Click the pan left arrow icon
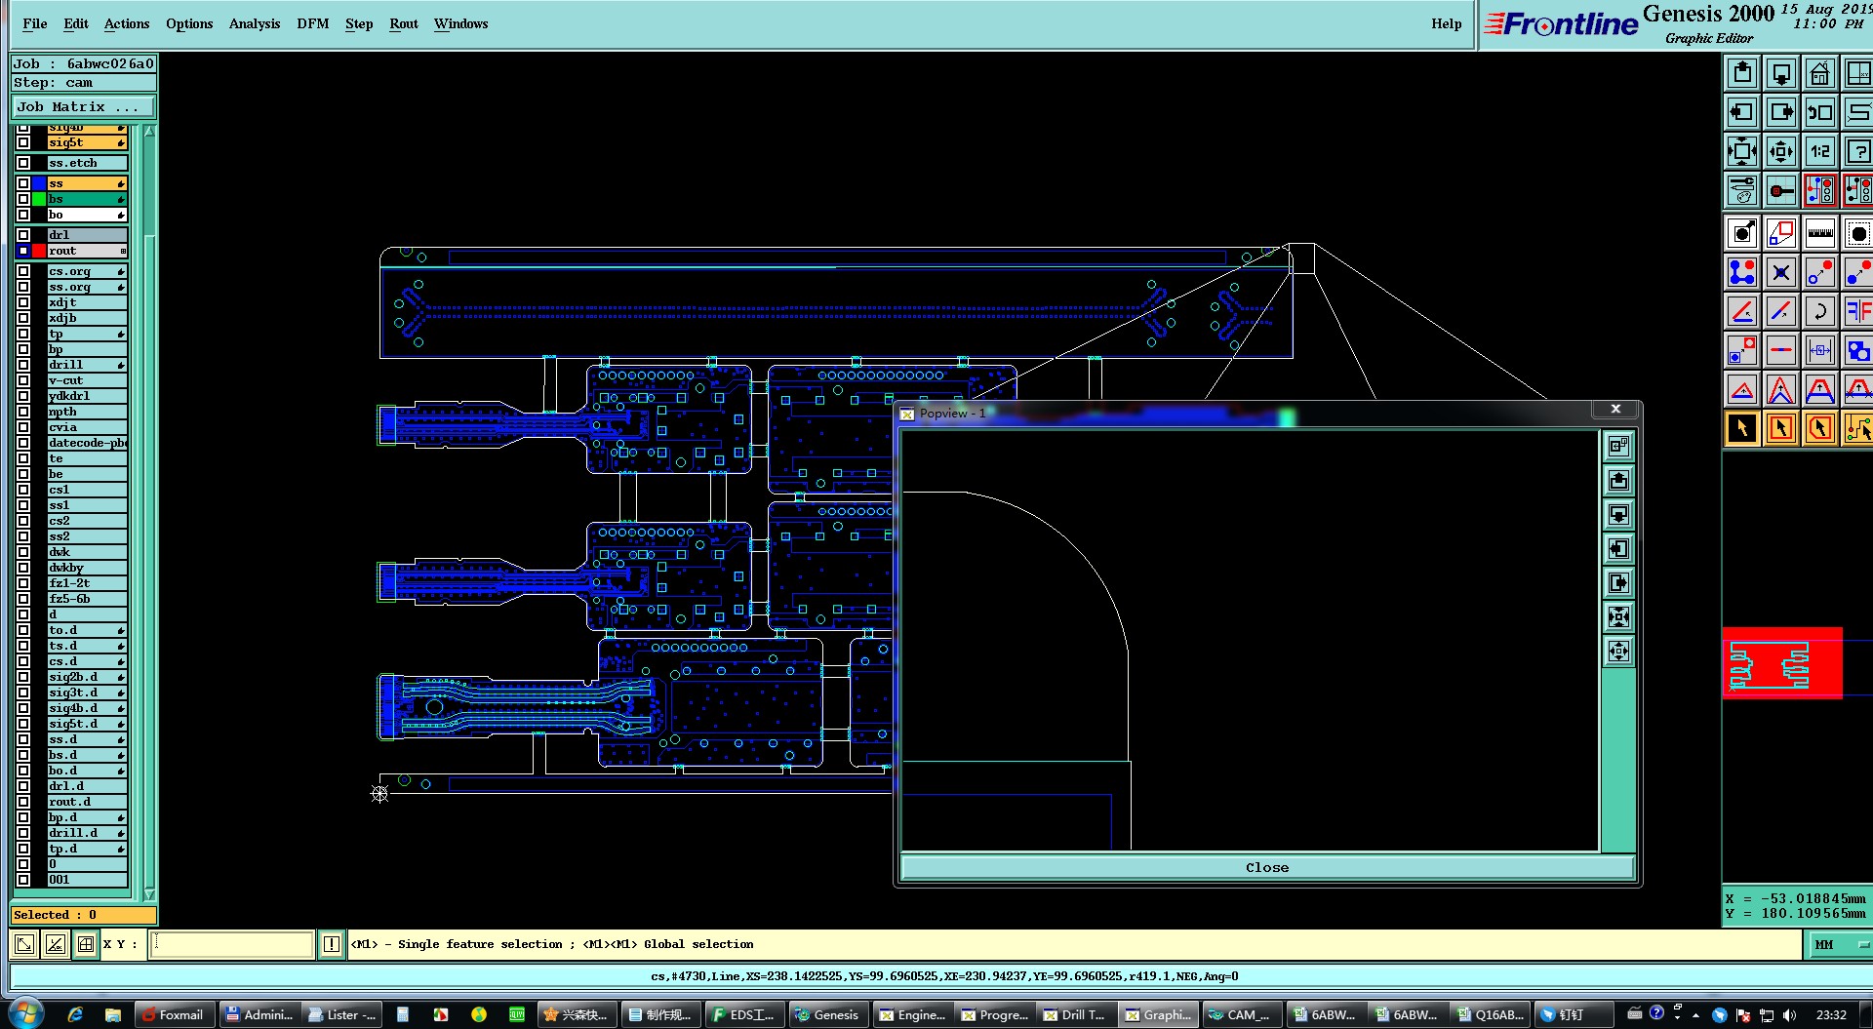1873x1029 pixels. pyautogui.click(x=1742, y=112)
